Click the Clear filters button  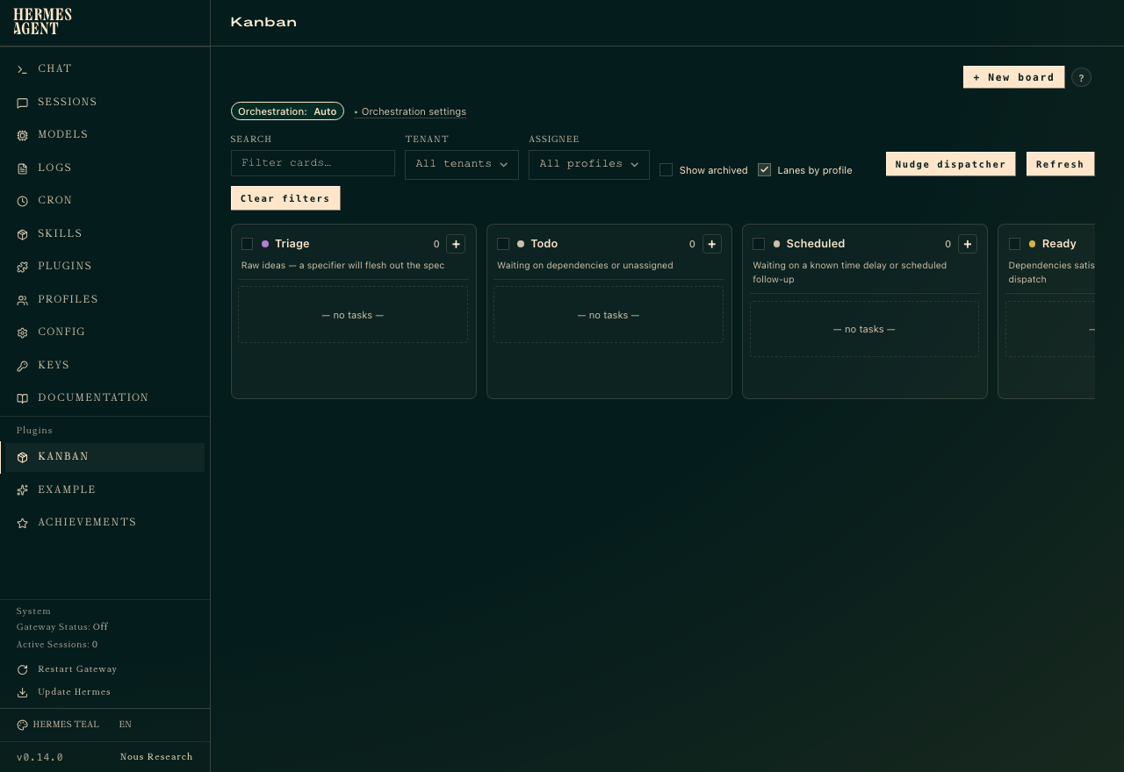285,198
